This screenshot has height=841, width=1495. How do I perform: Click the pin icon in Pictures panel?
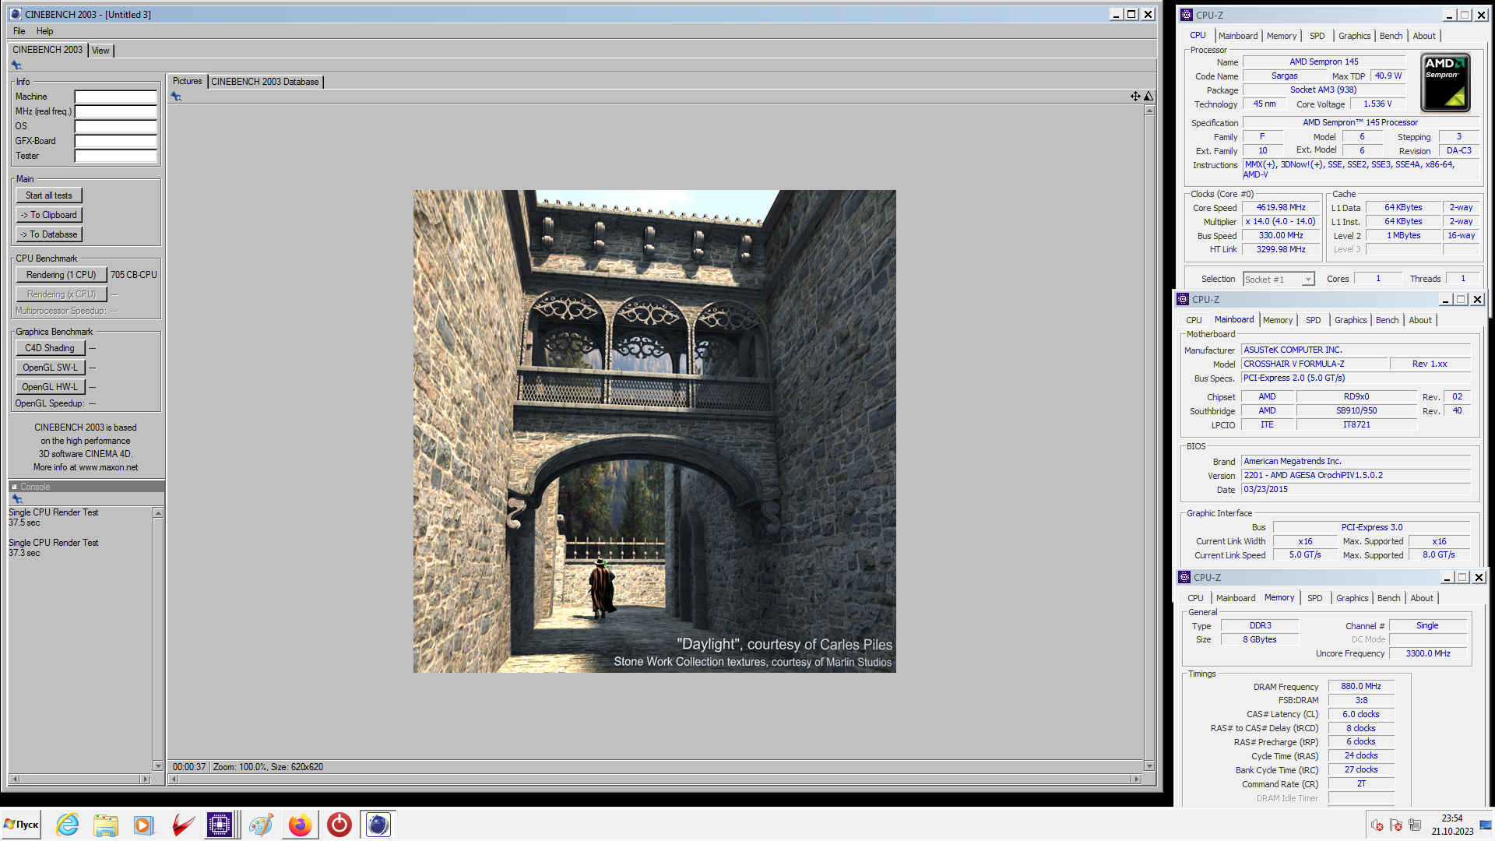[176, 97]
